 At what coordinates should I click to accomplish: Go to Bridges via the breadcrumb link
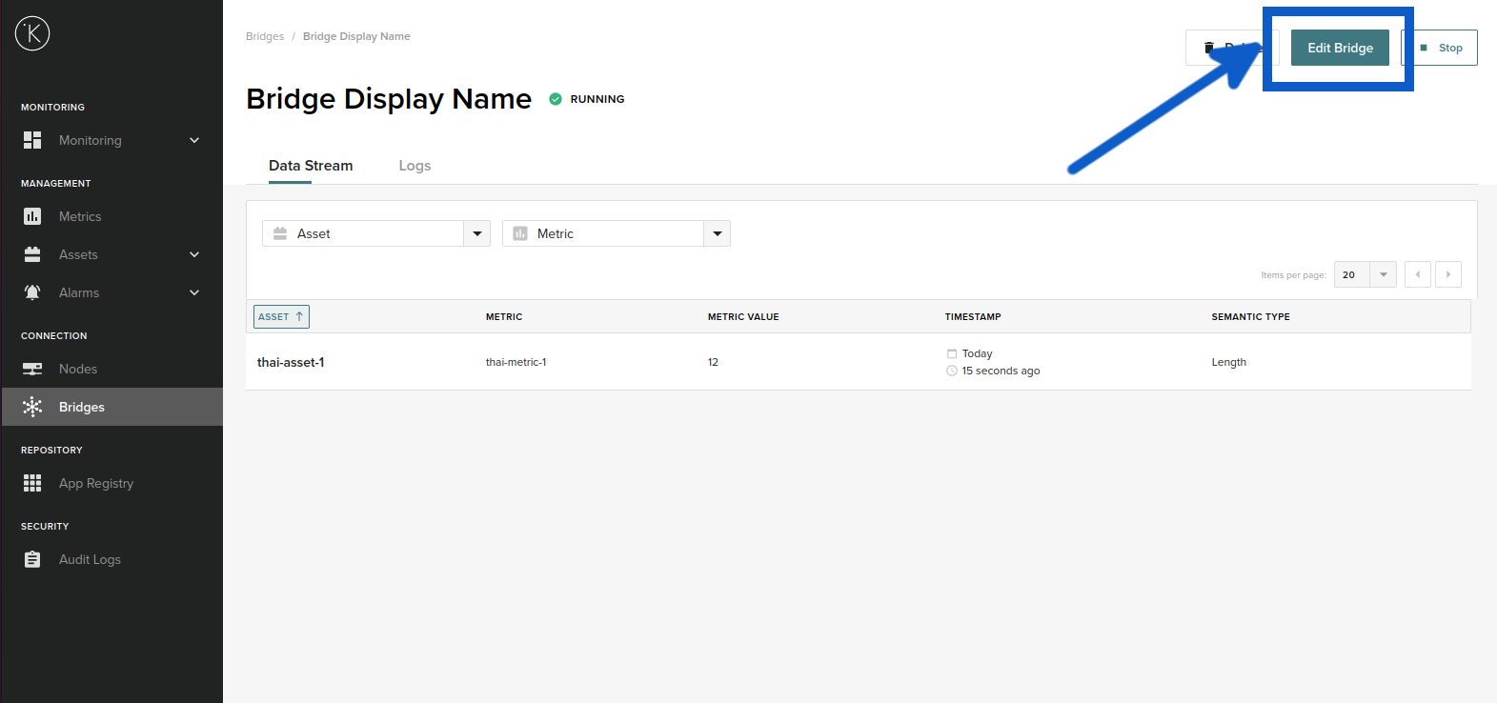tap(265, 36)
